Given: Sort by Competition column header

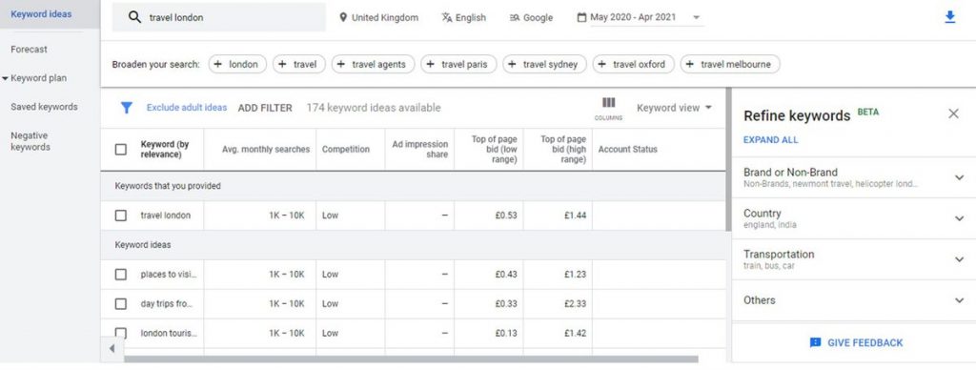Looking at the screenshot, I should pos(345,150).
